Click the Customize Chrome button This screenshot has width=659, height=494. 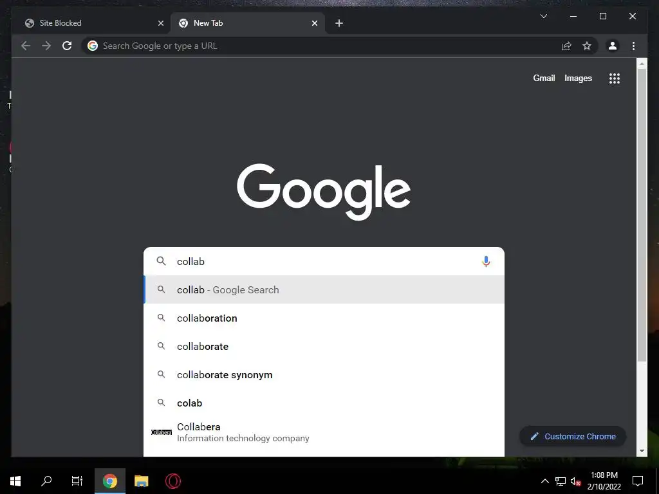(573, 436)
